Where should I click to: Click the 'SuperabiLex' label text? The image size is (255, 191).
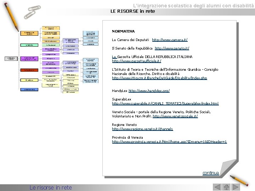pos(121,99)
